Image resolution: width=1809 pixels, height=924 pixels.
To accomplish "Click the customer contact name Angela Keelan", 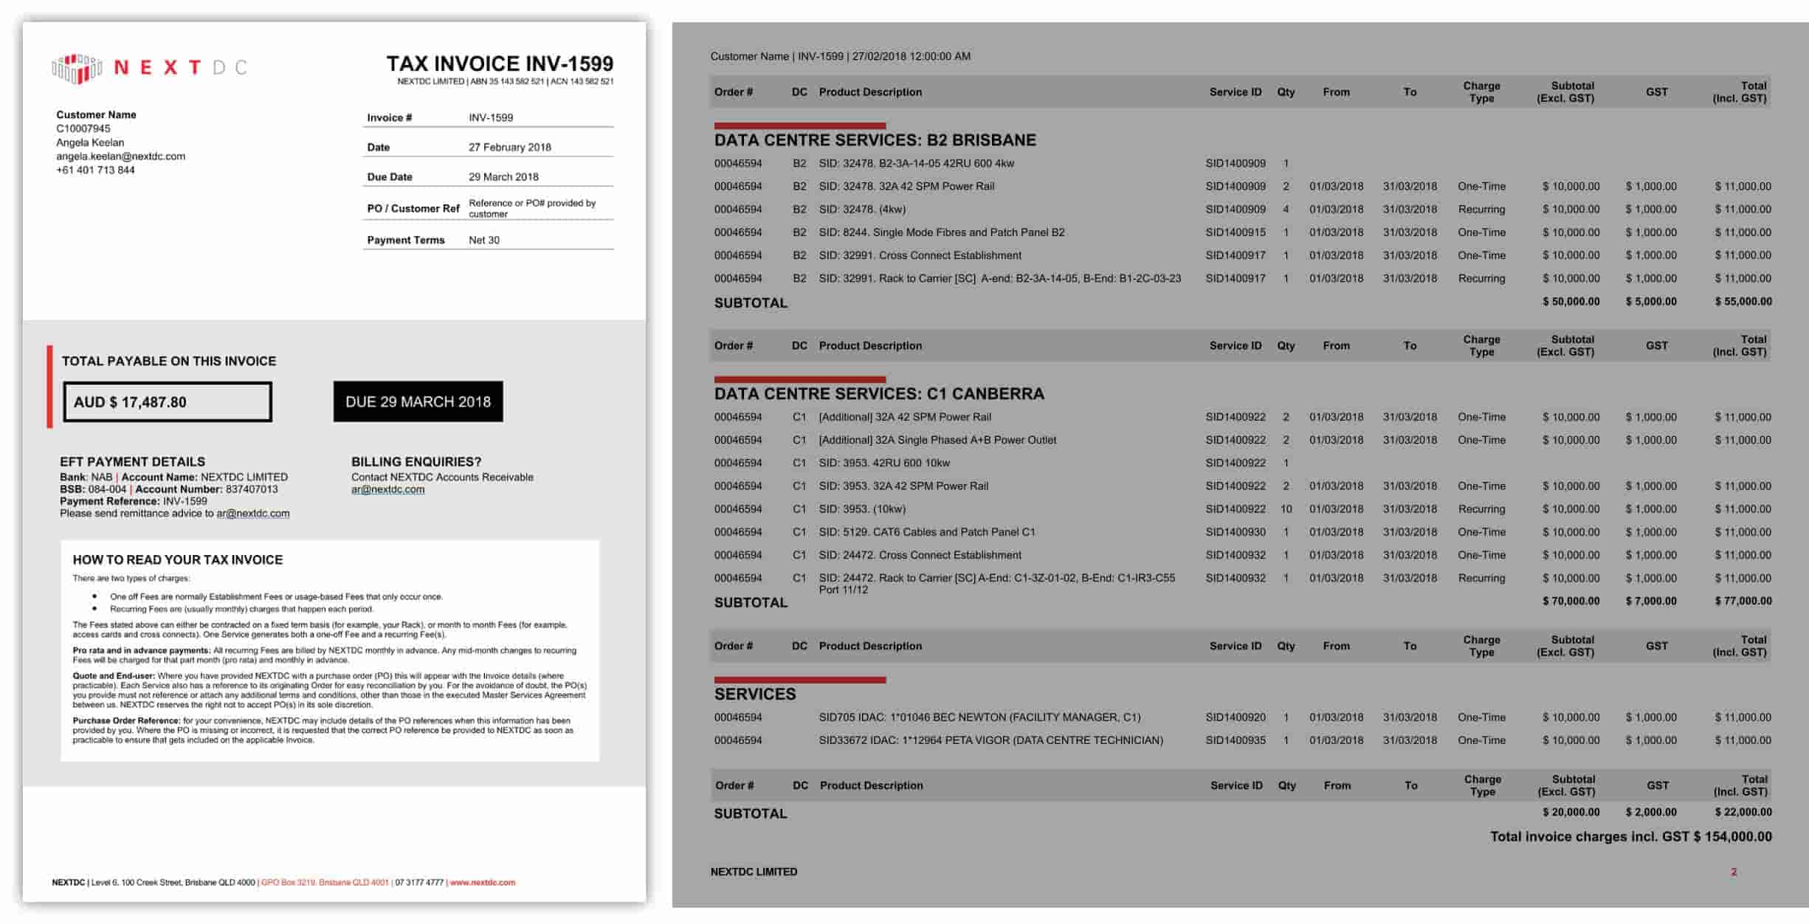I will click(90, 142).
